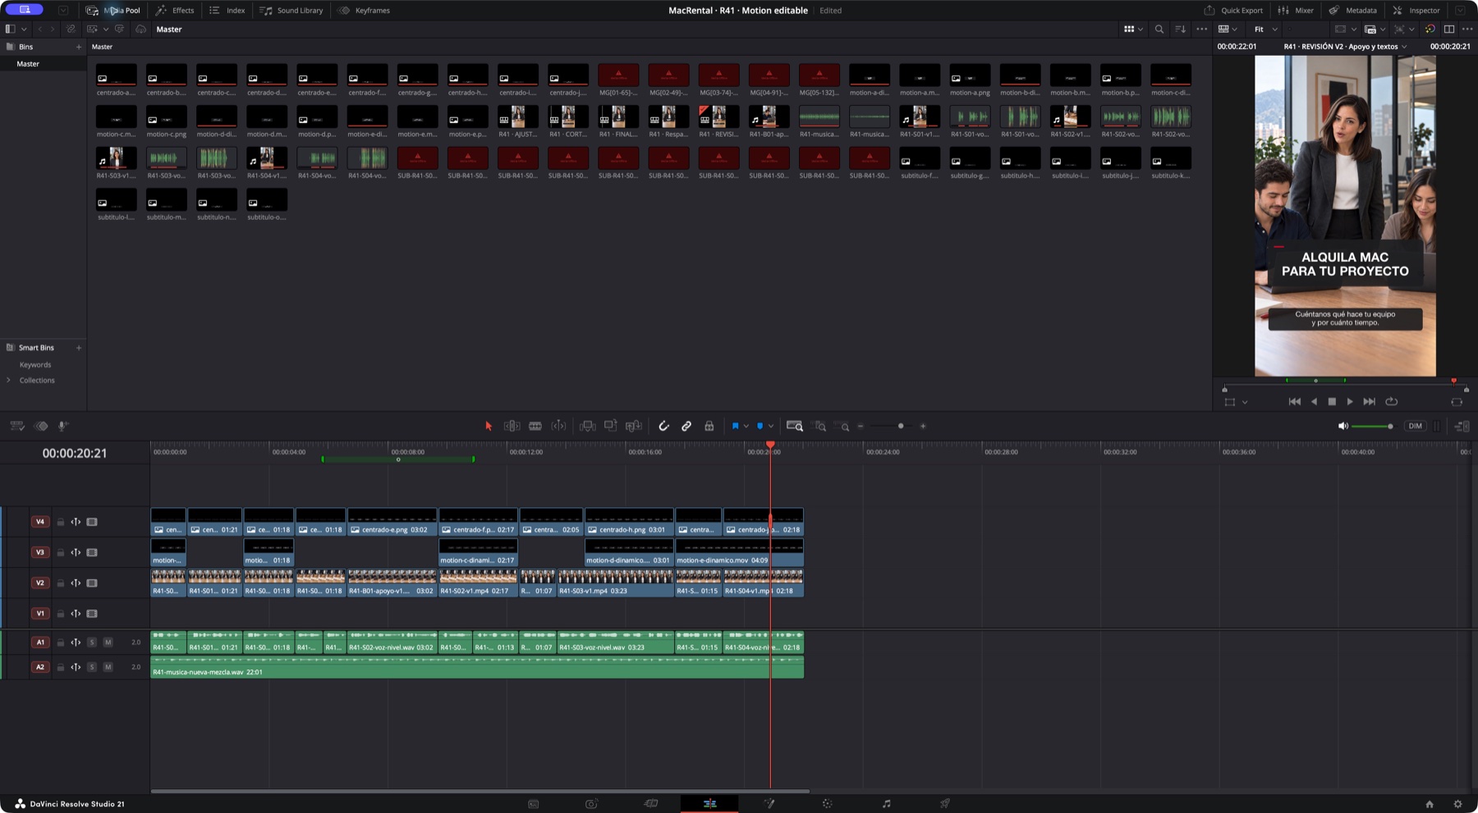Disable video track V2 using its filmstrip icon
Image resolution: width=1478 pixels, height=813 pixels.
point(92,583)
